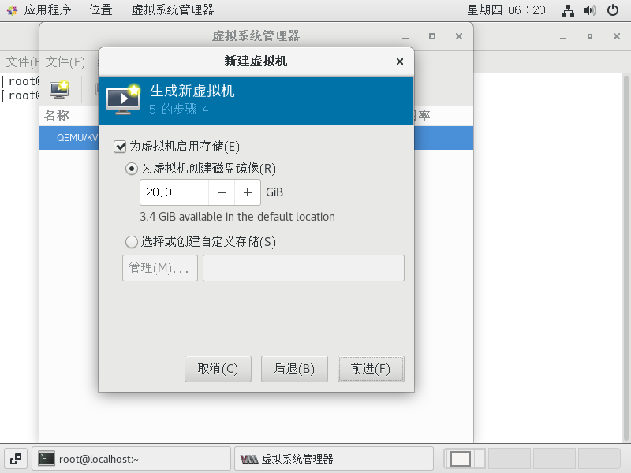Click the new virtual machine toolbar icon
Image resolution: width=631 pixels, height=473 pixels.
tap(59, 90)
